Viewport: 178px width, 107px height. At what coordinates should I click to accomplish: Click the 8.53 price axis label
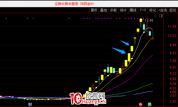173,53
